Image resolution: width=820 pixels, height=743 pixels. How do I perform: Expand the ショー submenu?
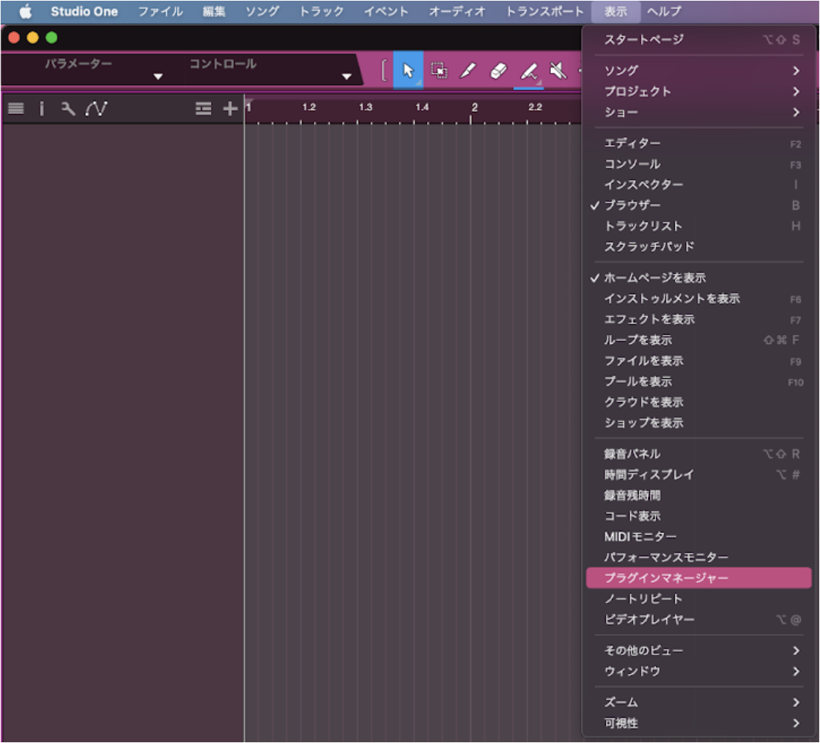698,112
